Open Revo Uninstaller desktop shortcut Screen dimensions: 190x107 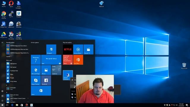[x=11, y=35]
